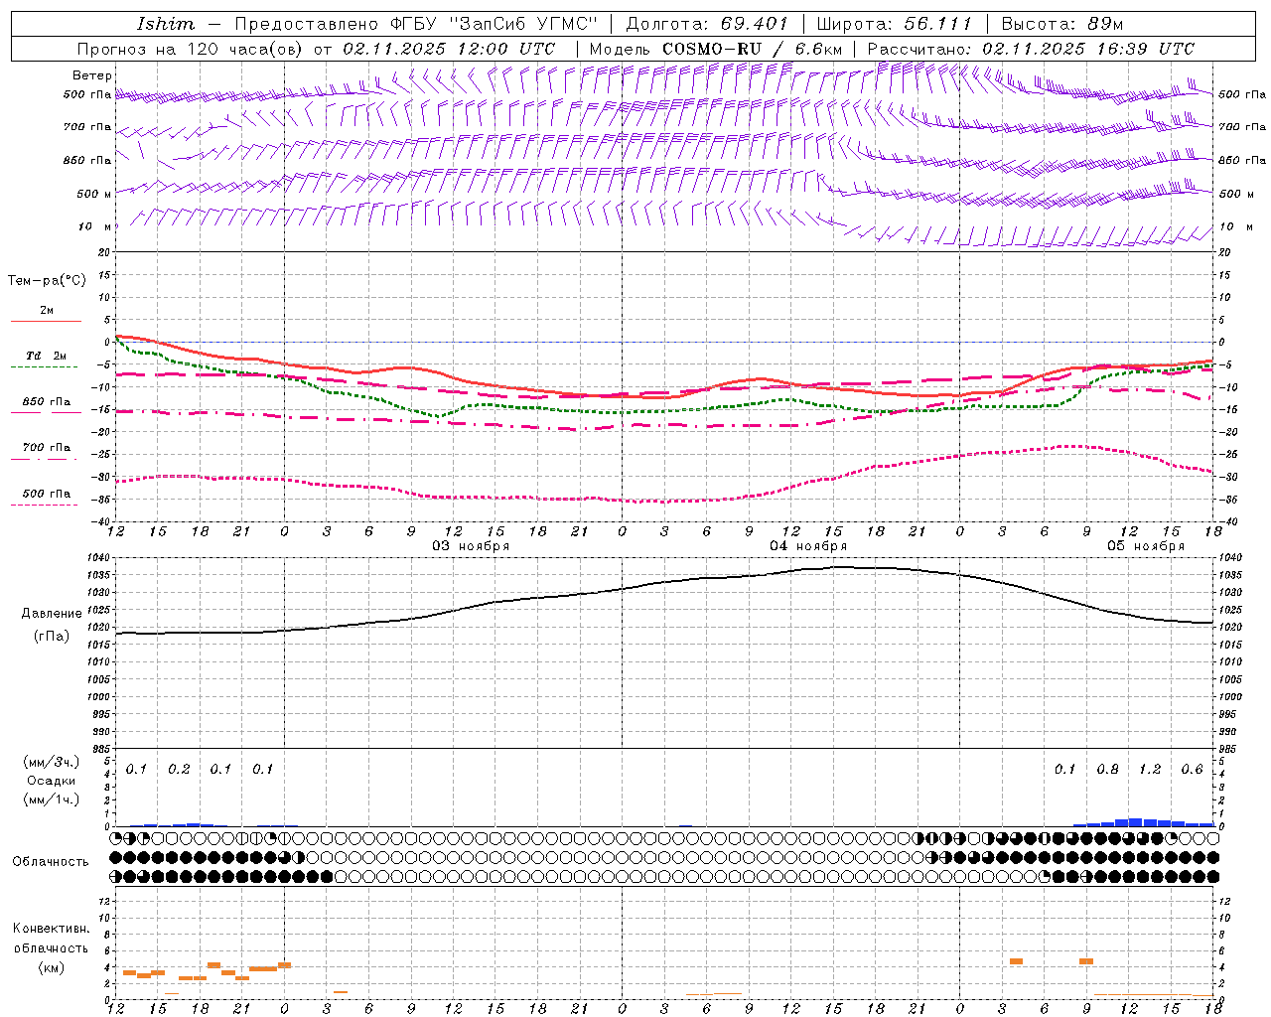Click the "03 ноября" date label
This screenshot has height=1017, width=1271.
[471, 545]
